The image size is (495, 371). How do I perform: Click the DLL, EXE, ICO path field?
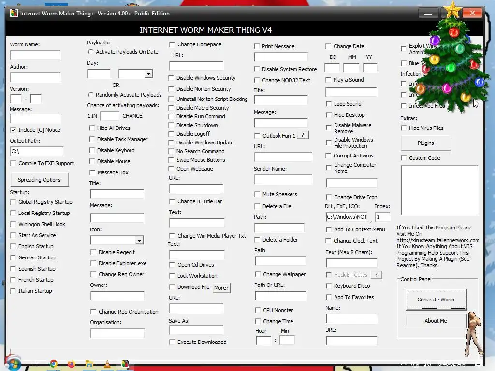[347, 217]
